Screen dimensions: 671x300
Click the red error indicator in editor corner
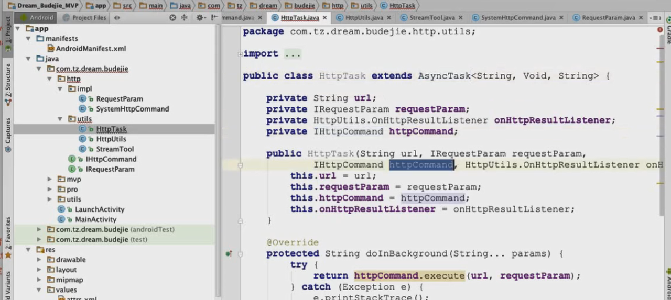(660, 30)
